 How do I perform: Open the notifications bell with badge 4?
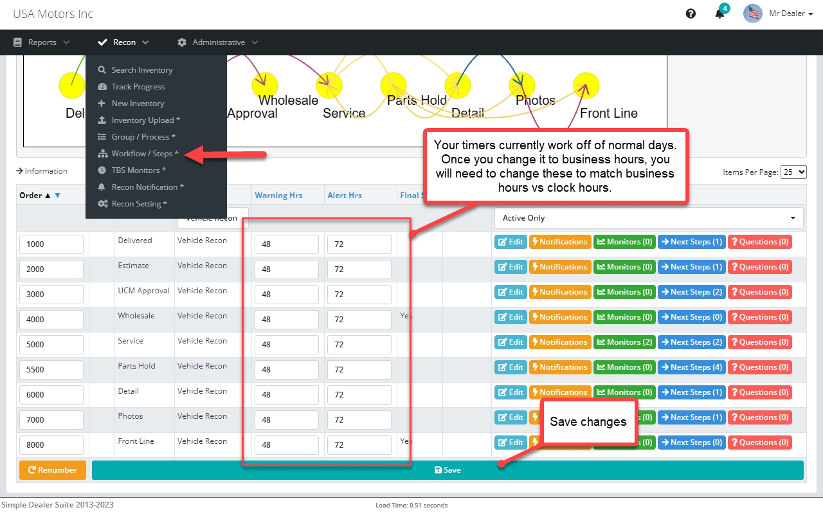pos(721,13)
